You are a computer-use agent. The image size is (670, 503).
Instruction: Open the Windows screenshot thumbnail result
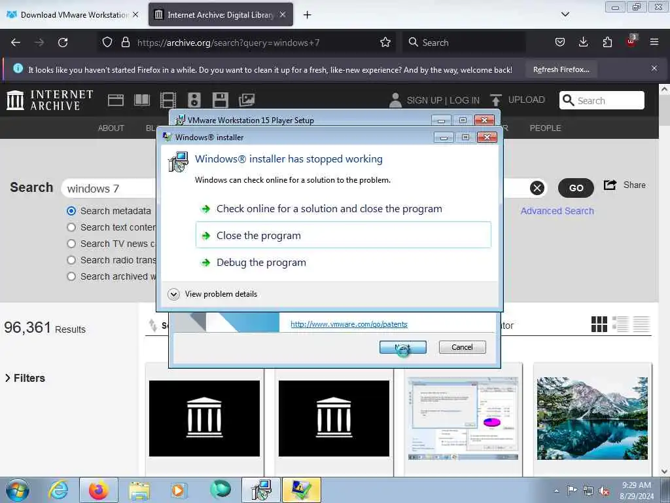[x=463, y=419]
